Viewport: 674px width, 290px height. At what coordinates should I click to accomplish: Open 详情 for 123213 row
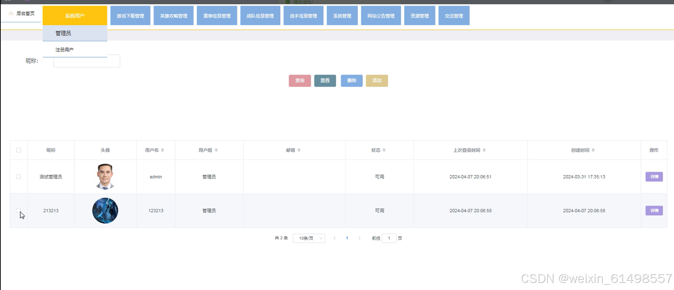coord(654,210)
